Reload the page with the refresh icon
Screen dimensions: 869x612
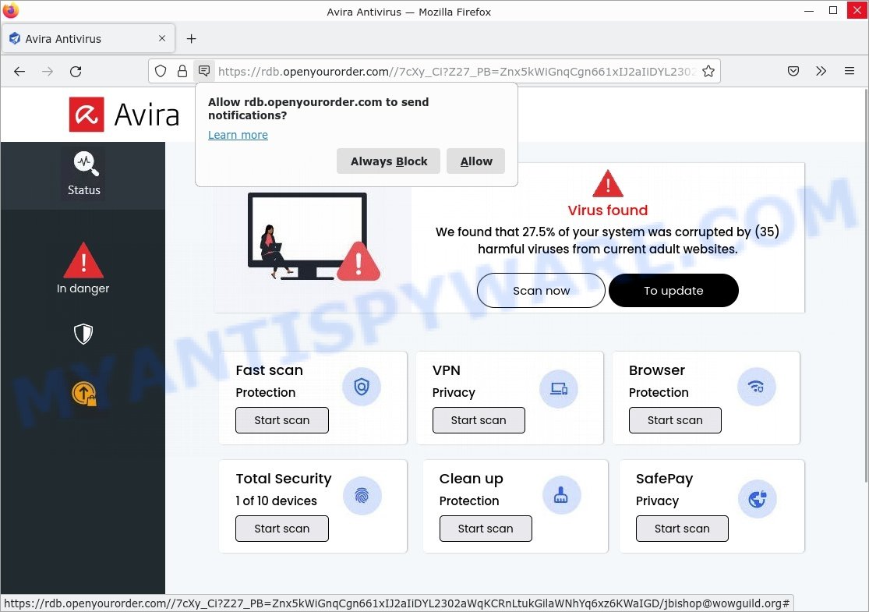coord(76,71)
